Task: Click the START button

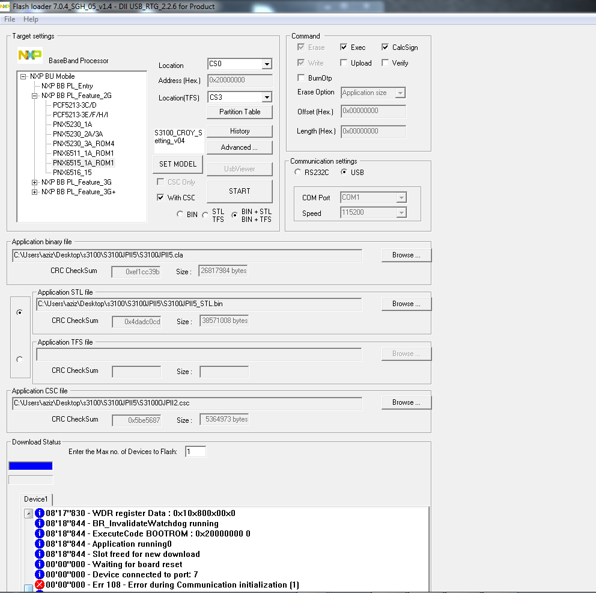Action: 240,191
